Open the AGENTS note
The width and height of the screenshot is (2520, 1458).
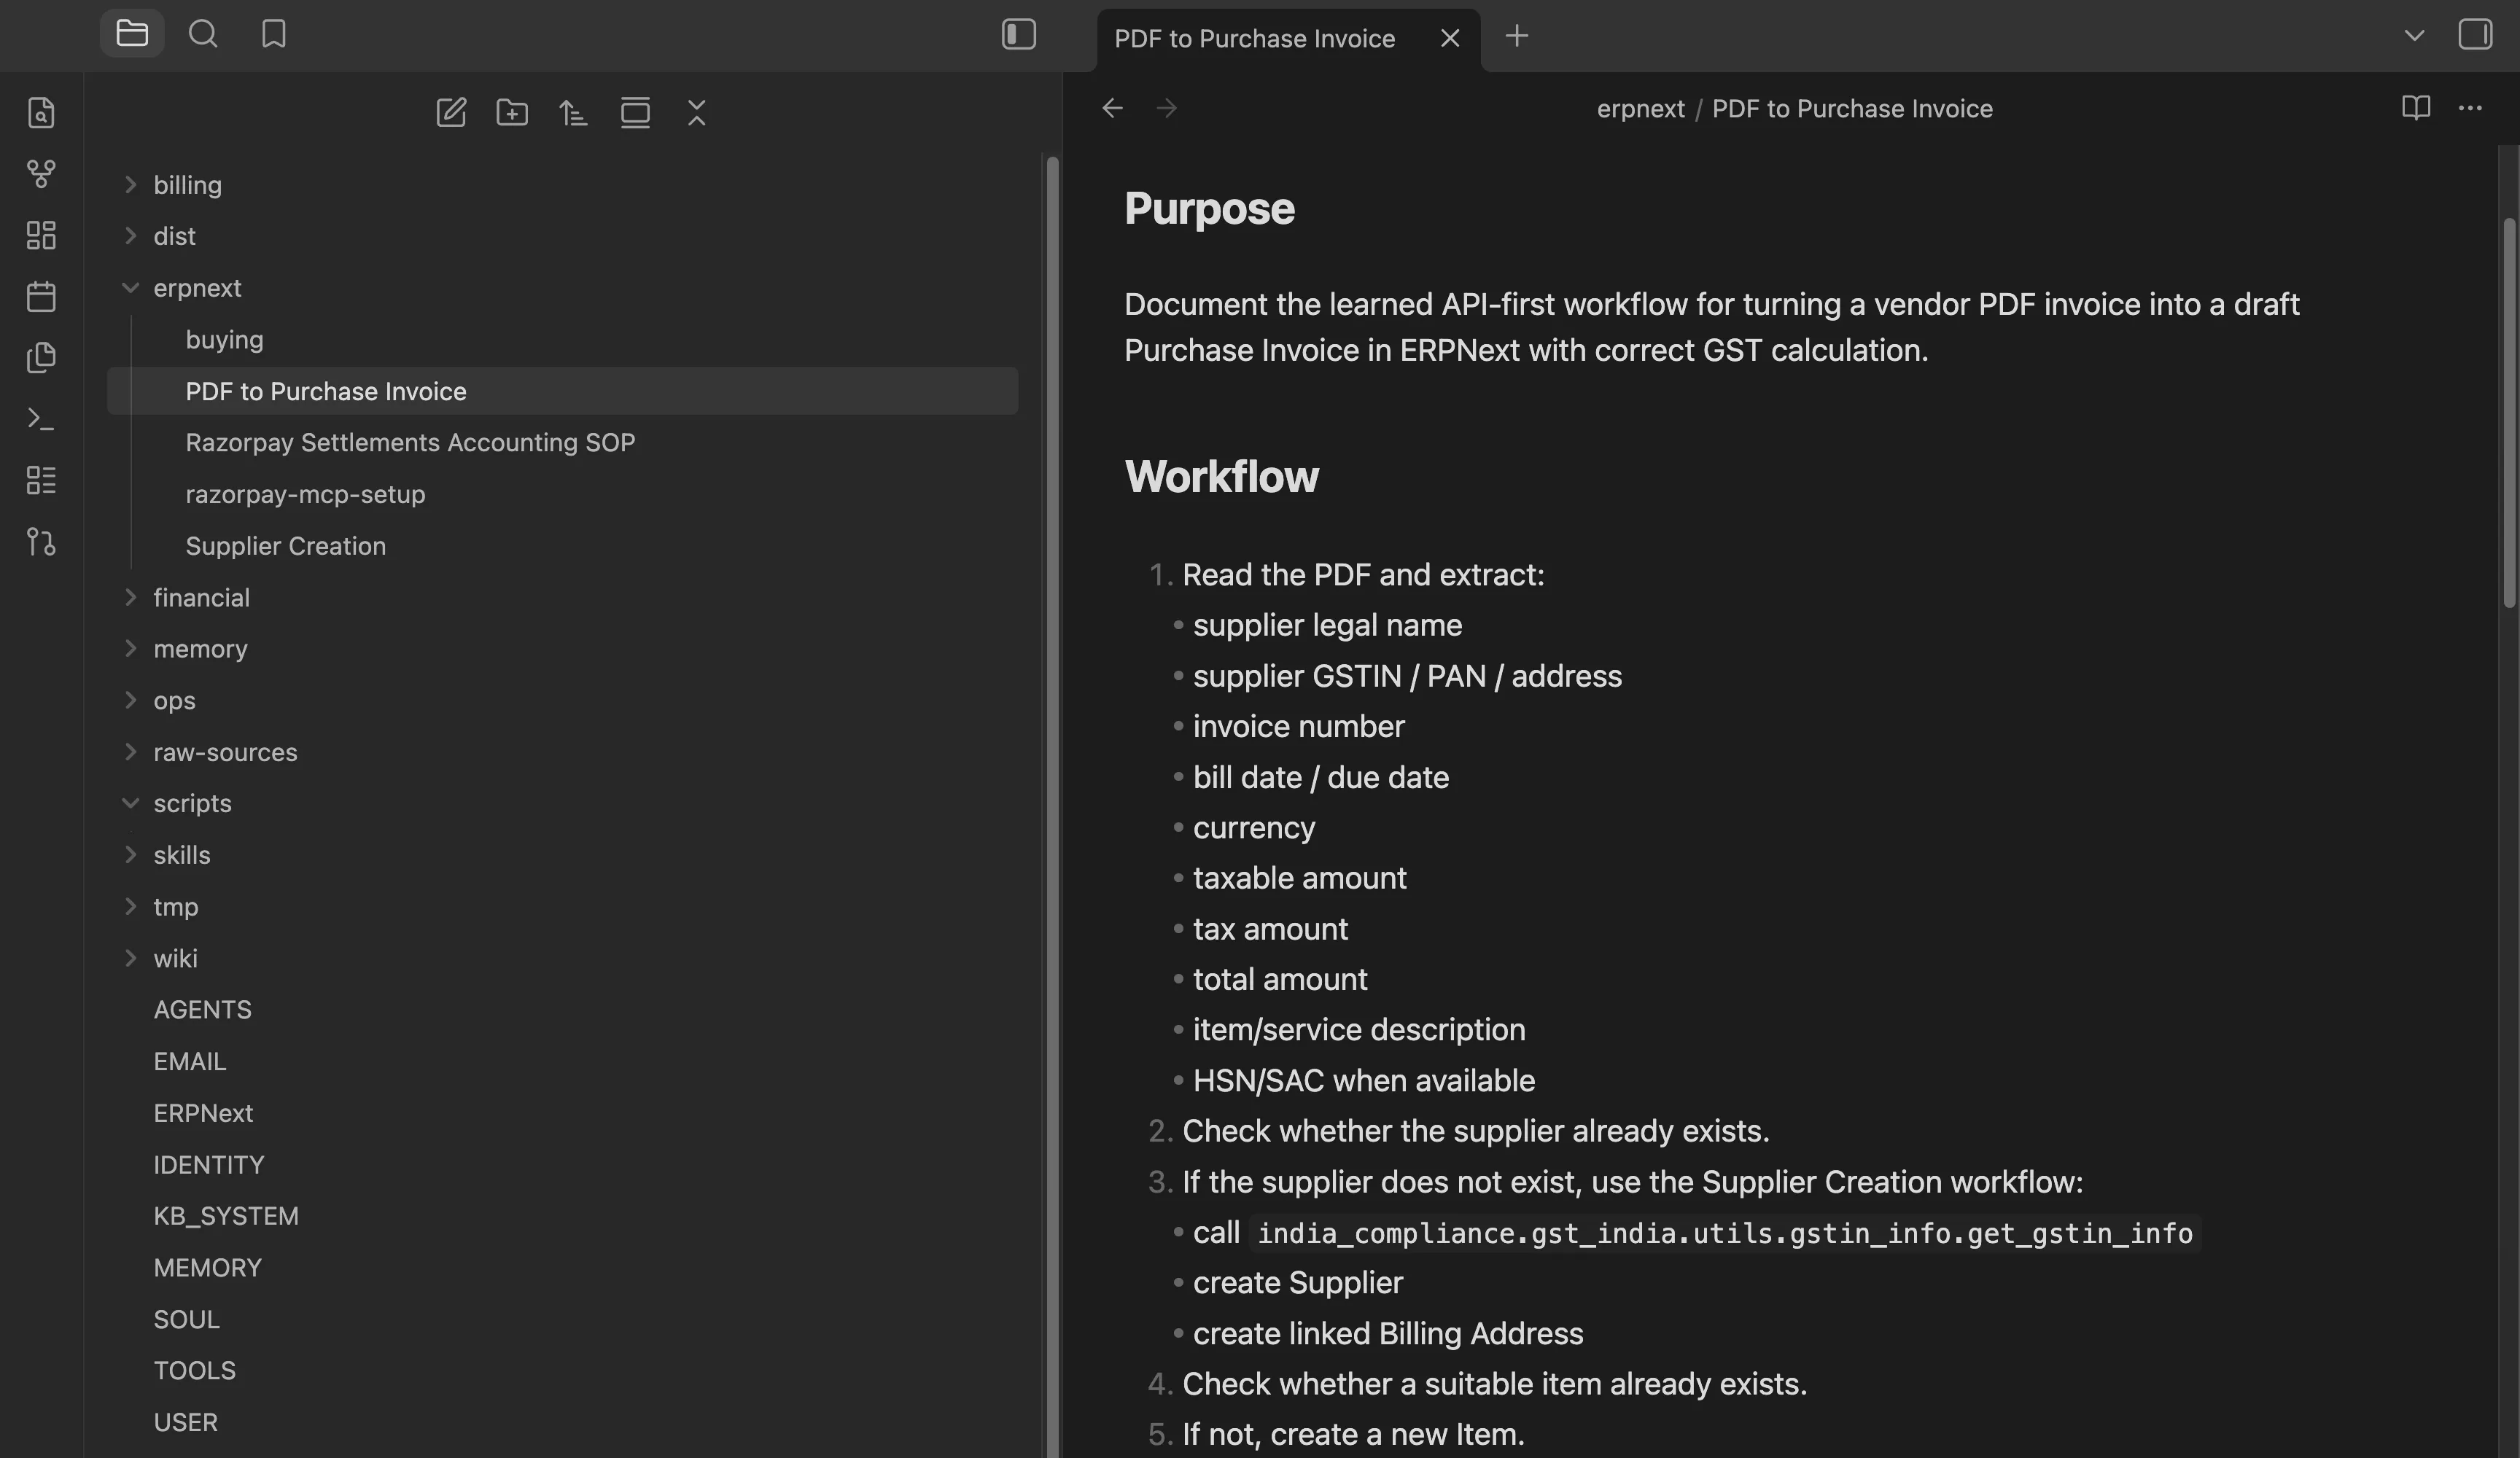coord(202,1009)
